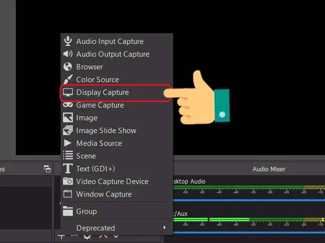The width and height of the screenshot is (325, 243).
Task: Move source up with the up-arrow icon
Action: (x=102, y=236)
